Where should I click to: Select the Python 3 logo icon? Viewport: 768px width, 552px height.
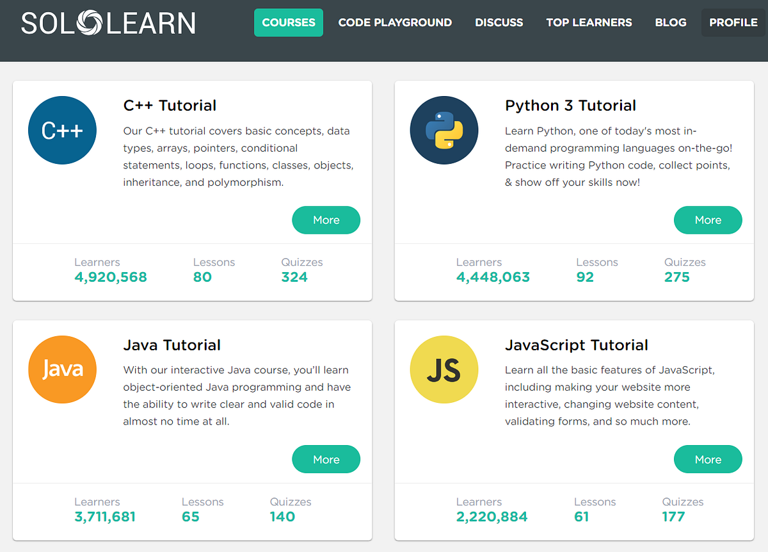point(444,130)
